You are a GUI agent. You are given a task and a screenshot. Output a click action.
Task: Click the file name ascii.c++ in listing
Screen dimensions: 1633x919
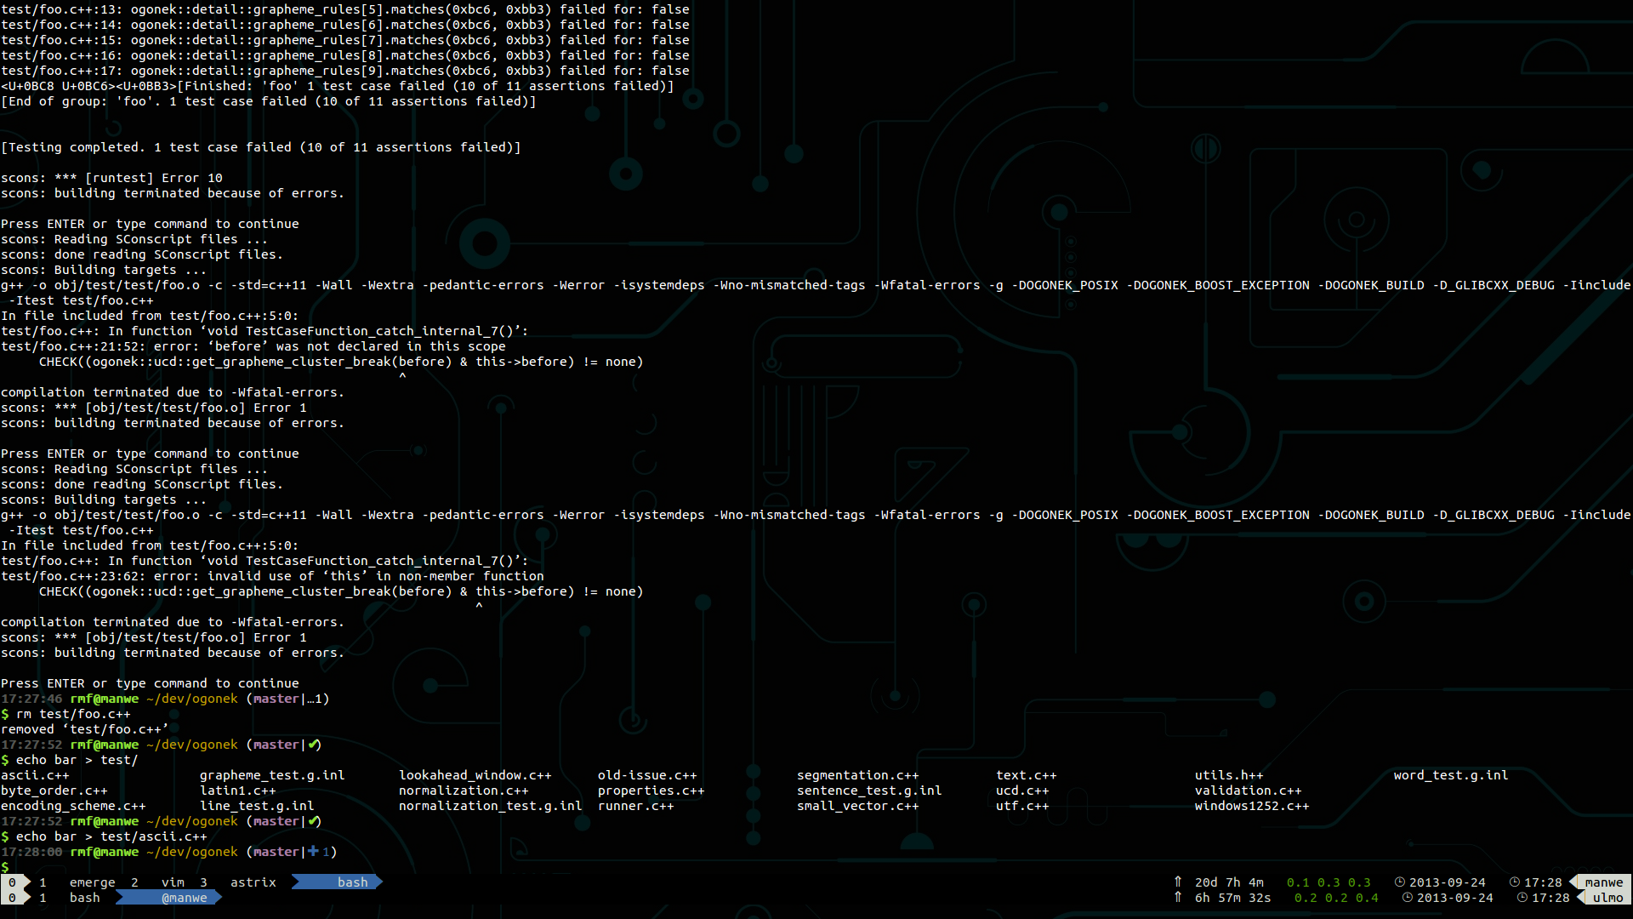coord(35,775)
